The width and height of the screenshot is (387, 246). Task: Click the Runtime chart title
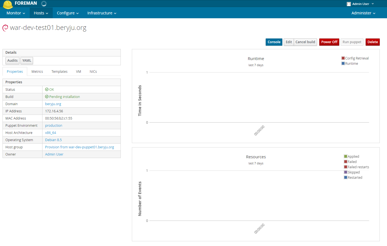pos(256,59)
